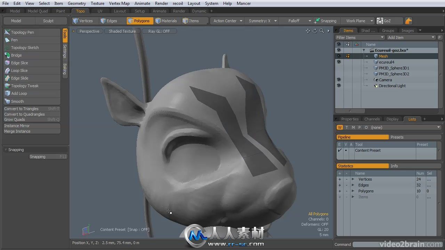Image resolution: width=445 pixels, height=250 pixels.
Task: Open the Action Center dropdown
Action: [228, 21]
